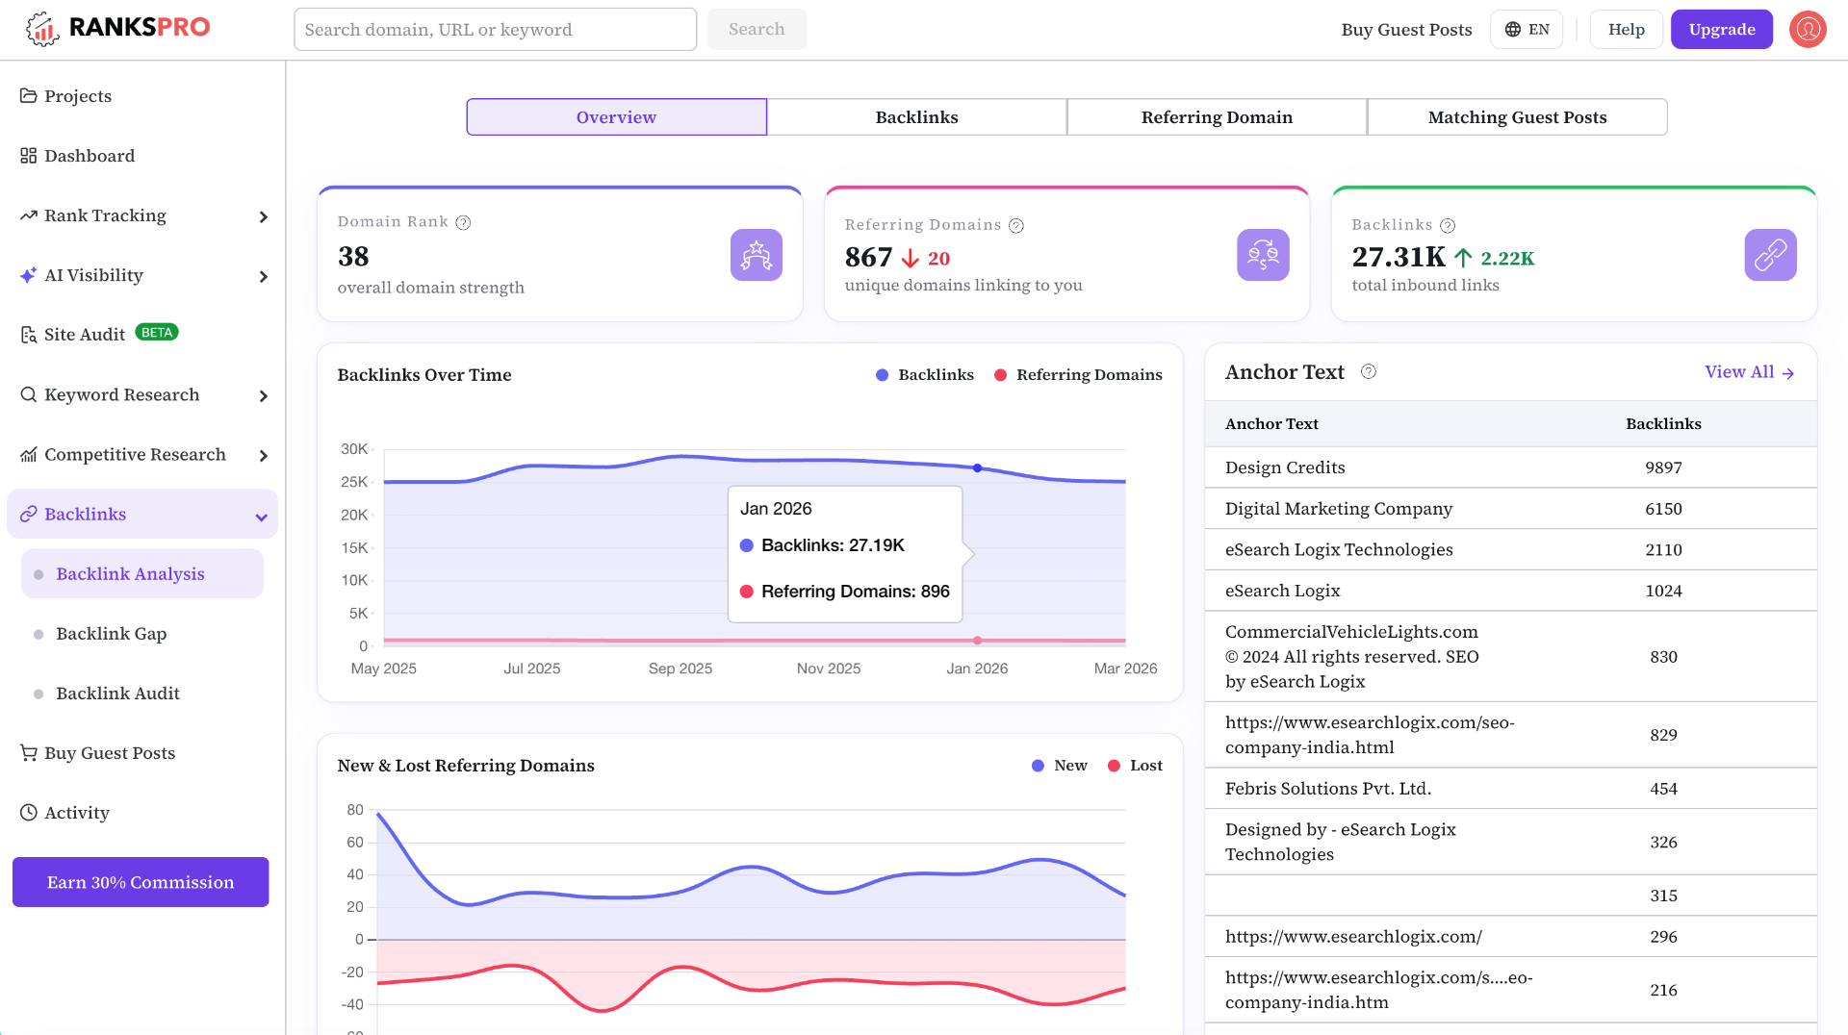Toggle Lost series in referring domains legend
The width and height of the screenshot is (1848, 1035).
1135,766
